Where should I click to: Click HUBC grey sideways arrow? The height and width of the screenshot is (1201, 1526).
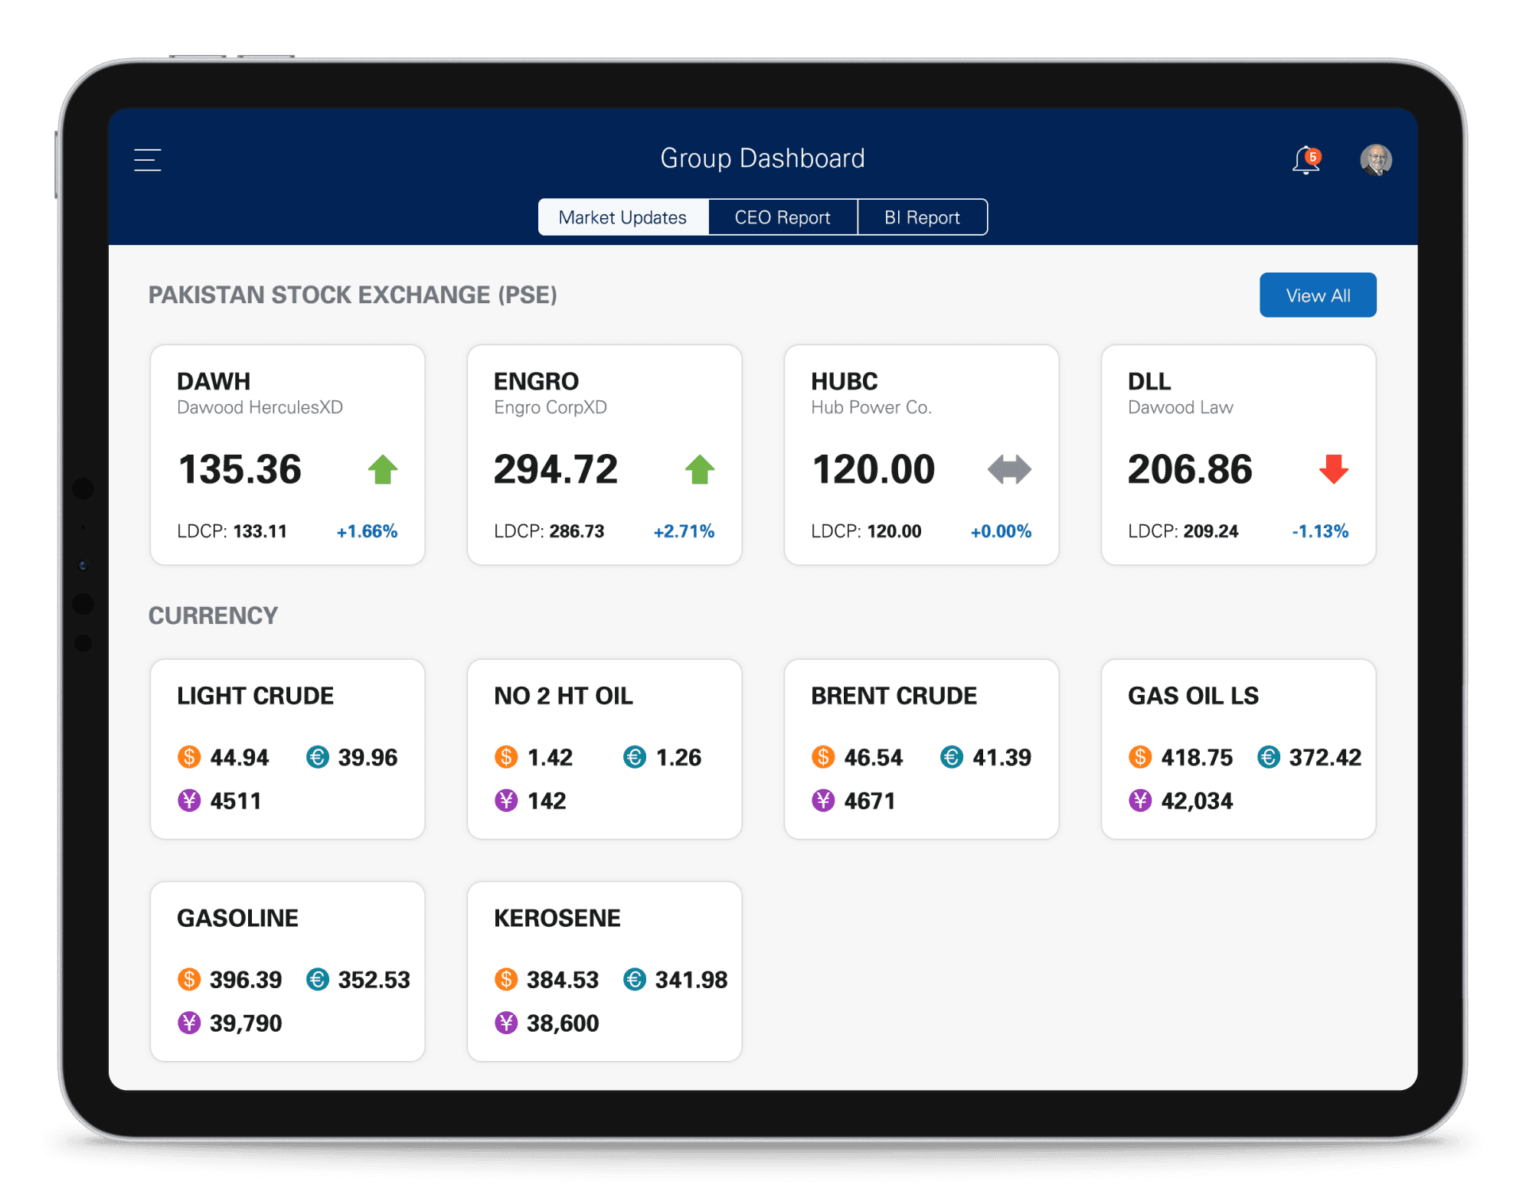click(x=1009, y=469)
